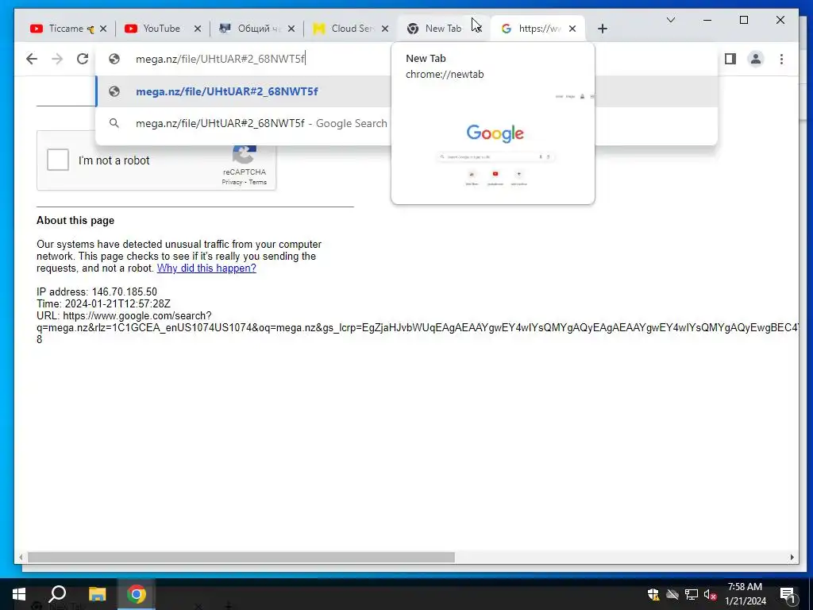Screen dimensions: 813x610
Task: Maximize the Chrome window
Action: 743,20
